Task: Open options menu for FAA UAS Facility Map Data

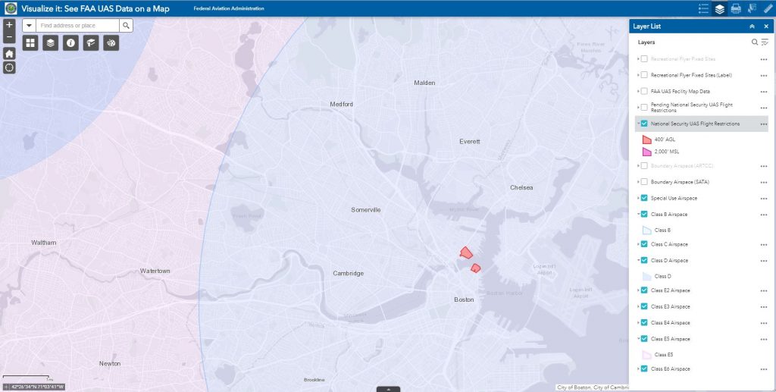Action: click(x=764, y=92)
